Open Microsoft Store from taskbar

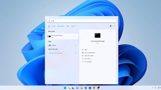tap(90, 88)
